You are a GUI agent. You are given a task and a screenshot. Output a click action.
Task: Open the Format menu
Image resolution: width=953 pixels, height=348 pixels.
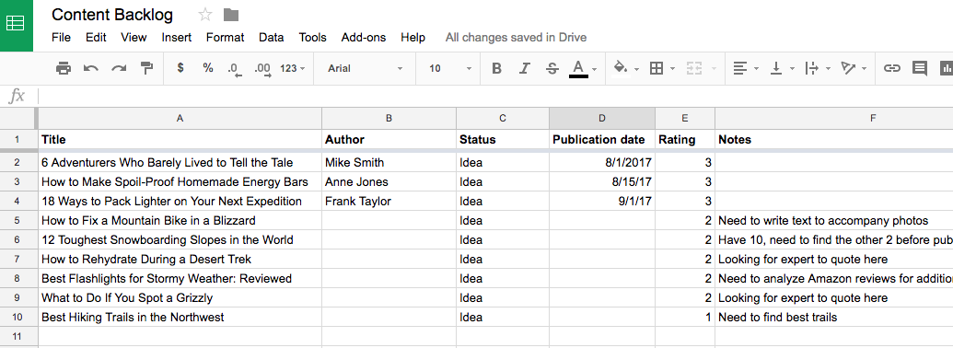225,38
